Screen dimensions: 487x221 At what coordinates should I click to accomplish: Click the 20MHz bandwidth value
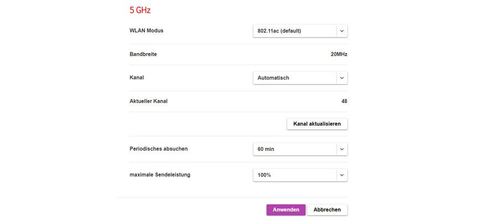click(339, 54)
